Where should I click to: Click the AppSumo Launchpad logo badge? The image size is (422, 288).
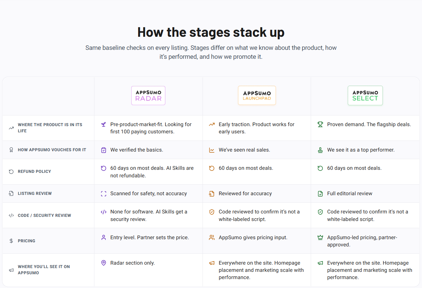coord(257,96)
